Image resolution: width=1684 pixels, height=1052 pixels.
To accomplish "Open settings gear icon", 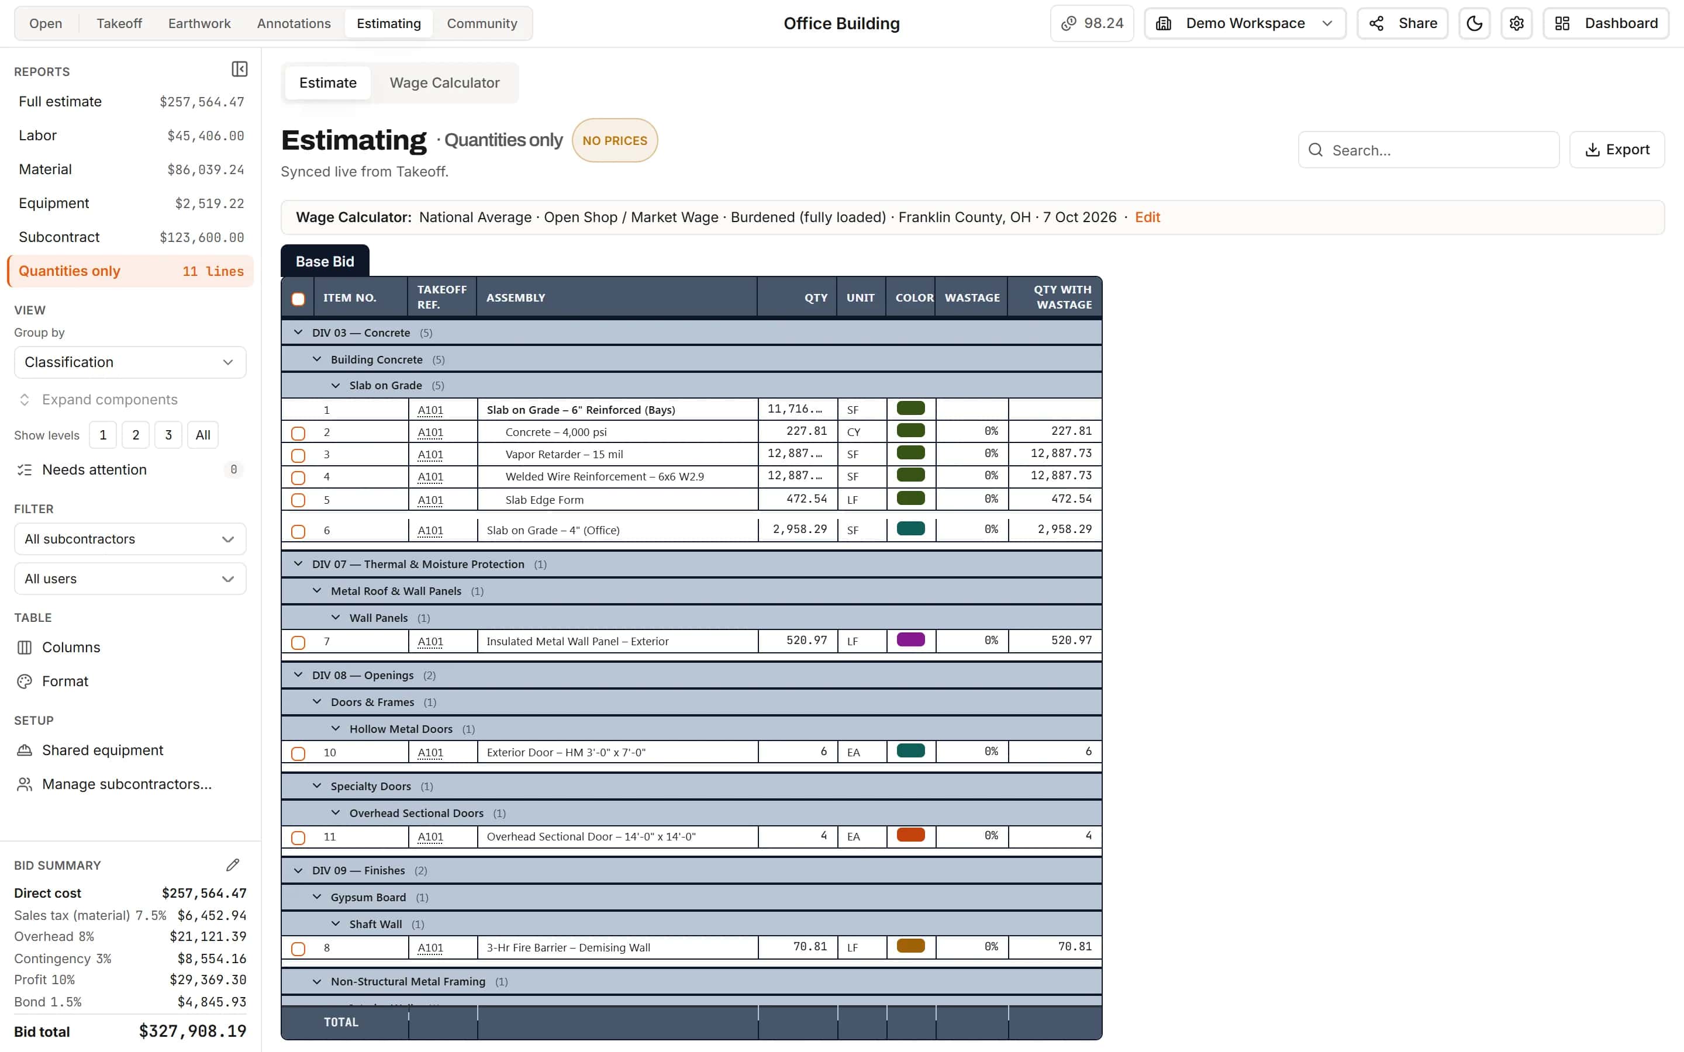I will pos(1516,23).
